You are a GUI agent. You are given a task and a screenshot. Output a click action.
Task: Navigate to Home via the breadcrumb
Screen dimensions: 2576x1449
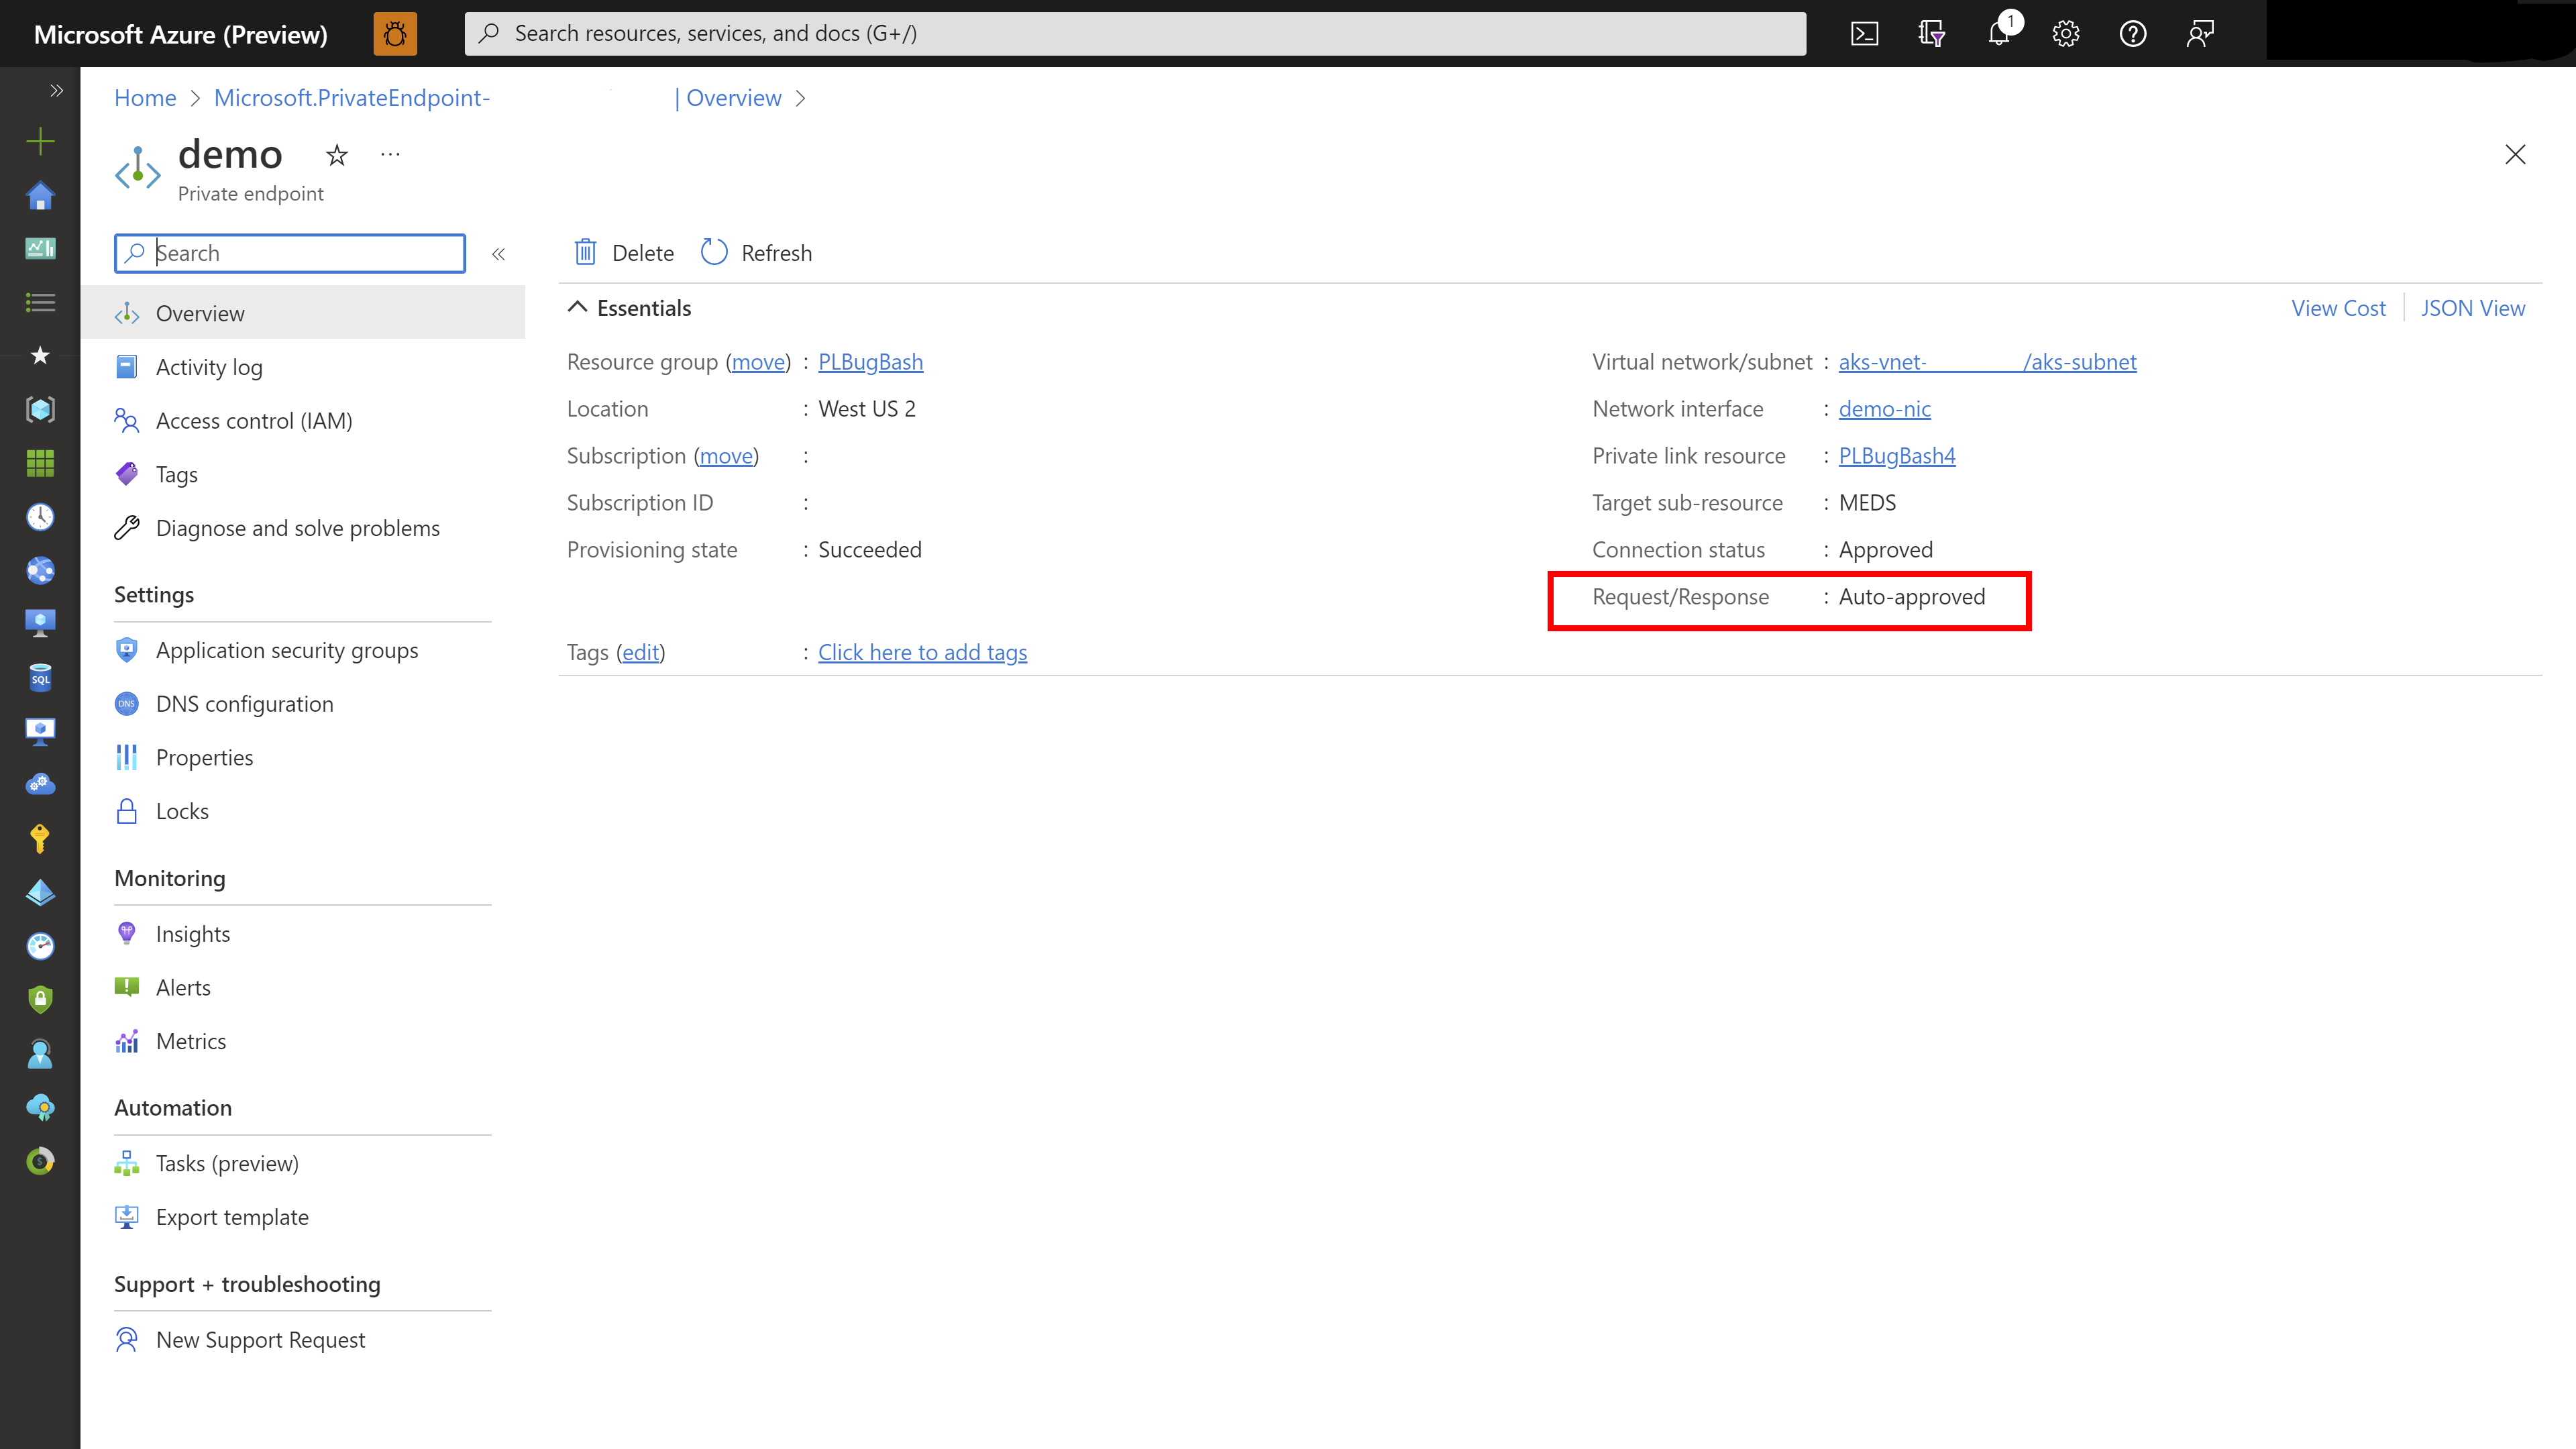(144, 97)
